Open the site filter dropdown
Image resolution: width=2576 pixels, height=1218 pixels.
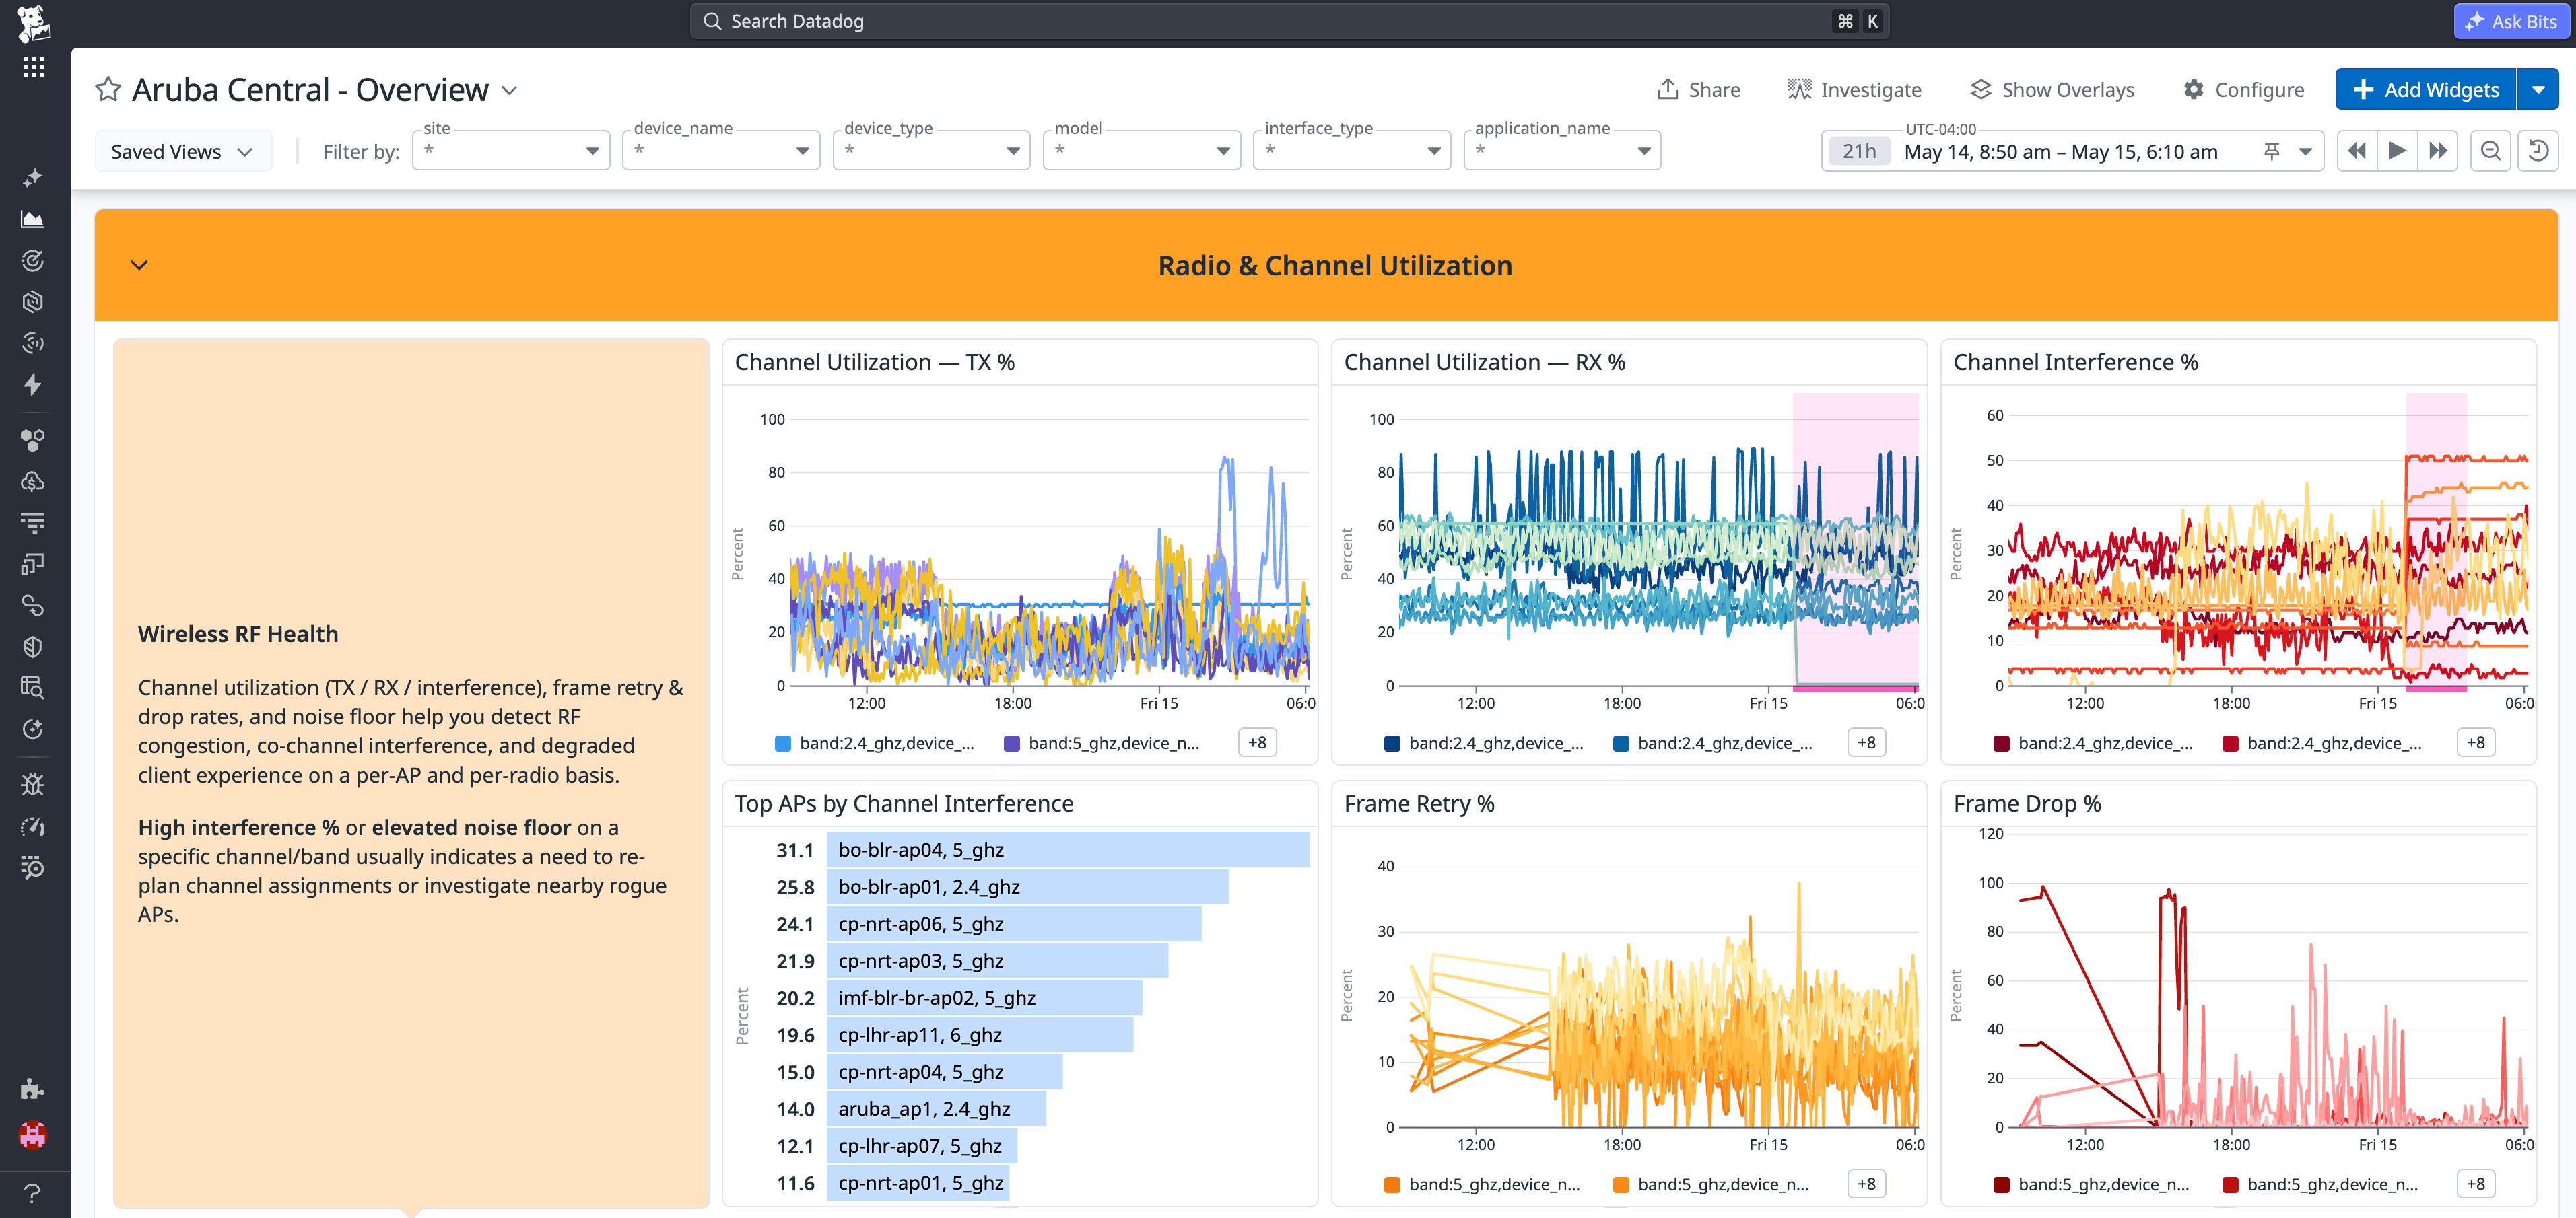[511, 151]
